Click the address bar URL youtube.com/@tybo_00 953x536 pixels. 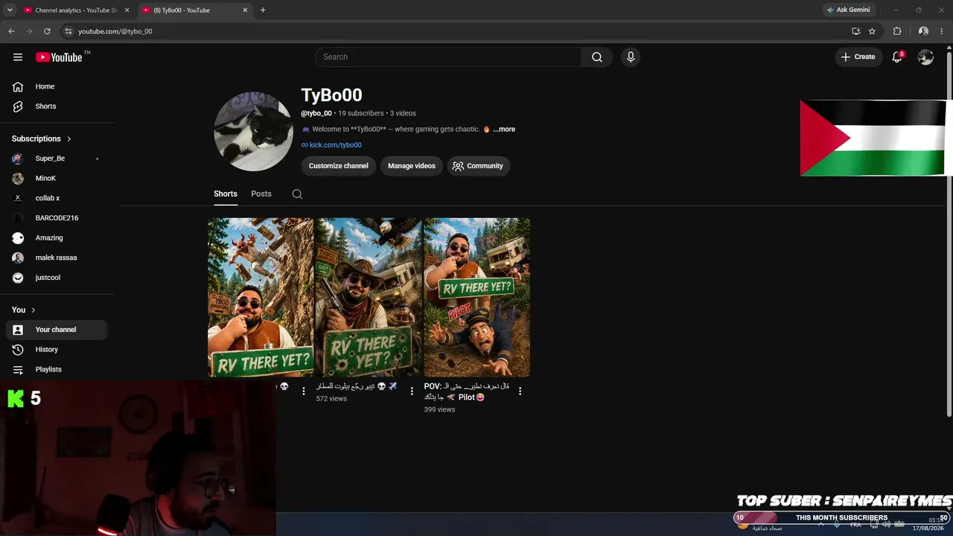click(x=115, y=31)
